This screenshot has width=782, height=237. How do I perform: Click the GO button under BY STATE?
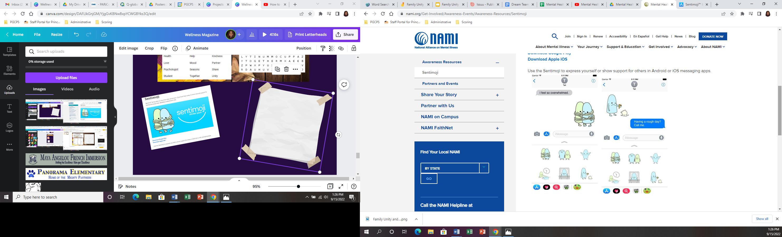click(429, 179)
